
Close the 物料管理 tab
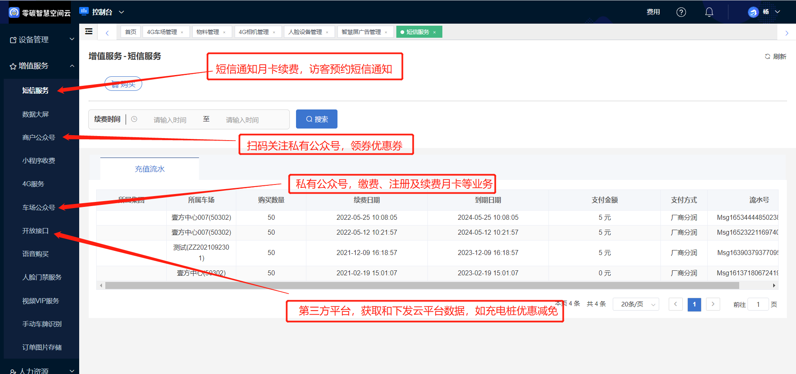[224, 32]
